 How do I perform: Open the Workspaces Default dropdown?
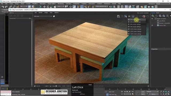(x=163, y=4)
